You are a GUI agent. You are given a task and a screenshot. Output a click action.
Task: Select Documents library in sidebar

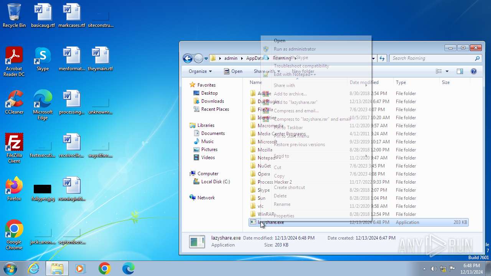pos(213,133)
